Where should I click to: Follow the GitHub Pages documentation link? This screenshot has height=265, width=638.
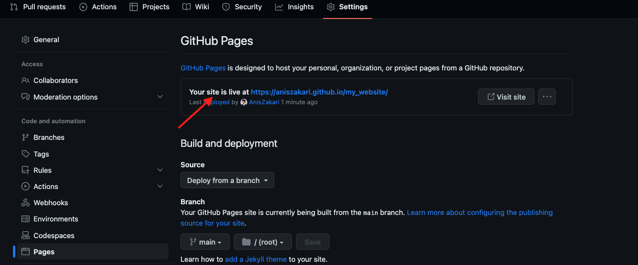point(203,68)
